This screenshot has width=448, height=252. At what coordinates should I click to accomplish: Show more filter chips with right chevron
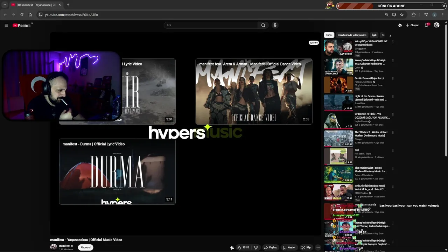pos(390,36)
